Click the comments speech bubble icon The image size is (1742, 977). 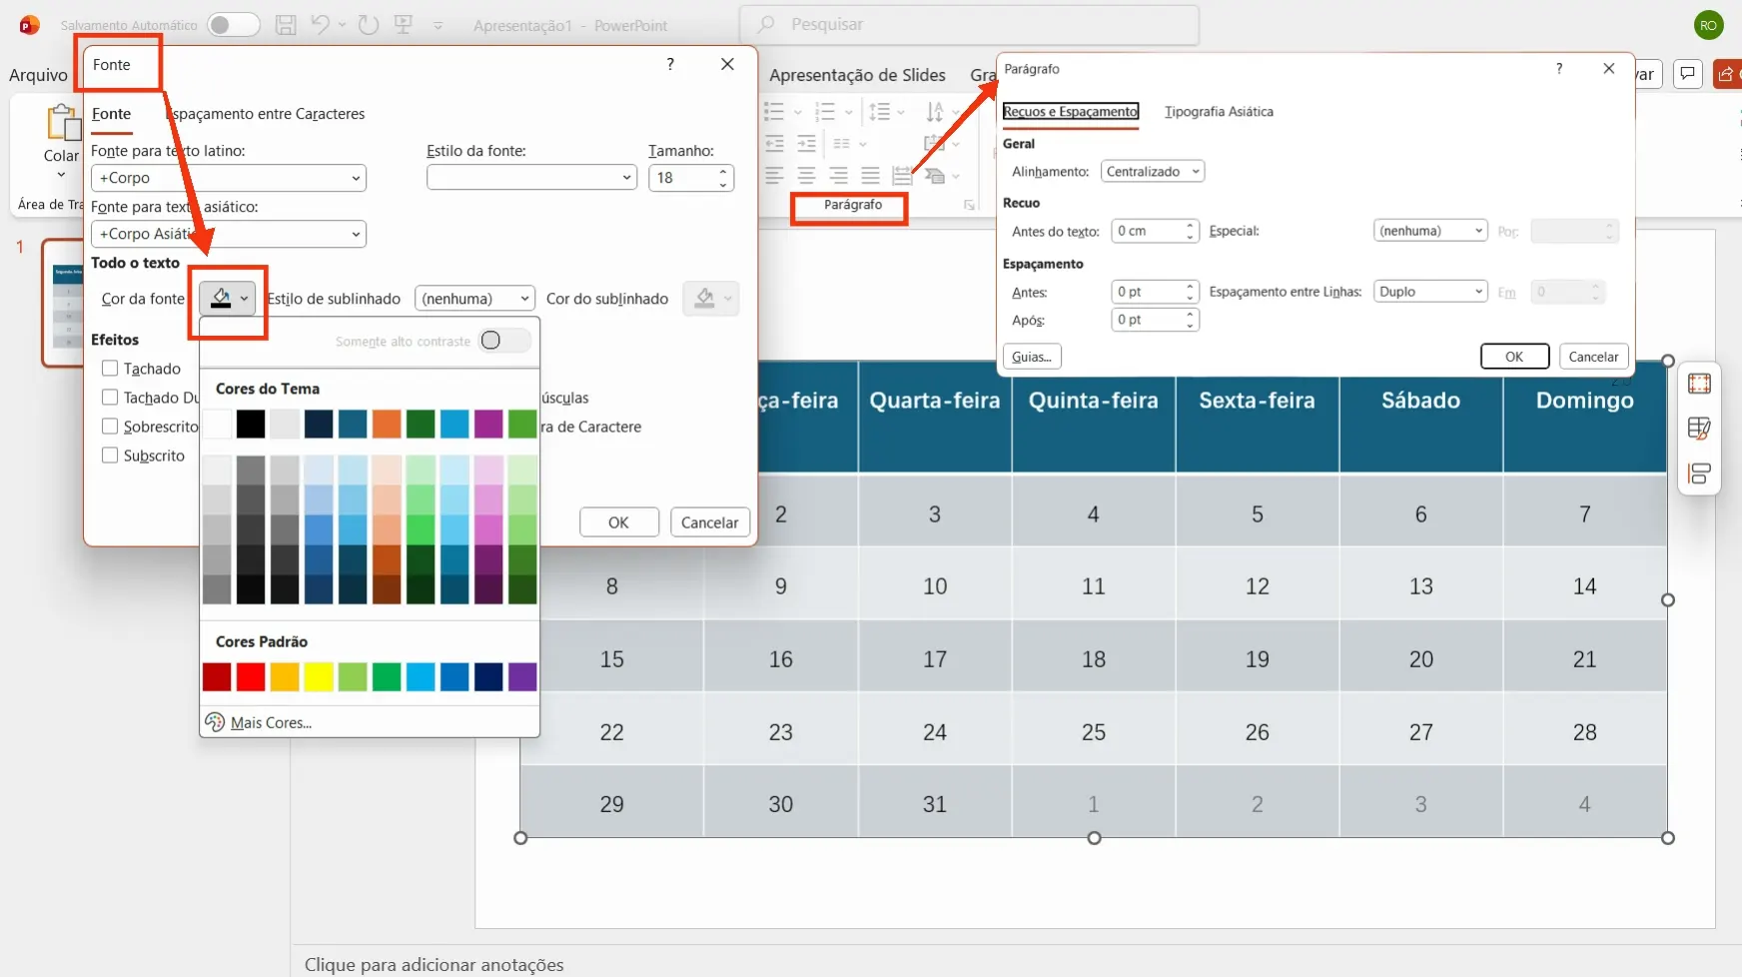point(1687,74)
